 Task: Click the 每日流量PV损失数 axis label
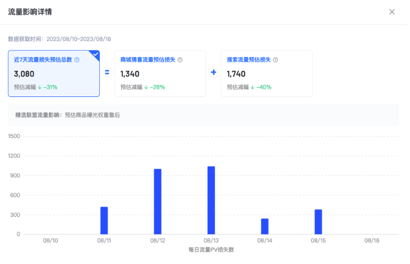(211, 250)
